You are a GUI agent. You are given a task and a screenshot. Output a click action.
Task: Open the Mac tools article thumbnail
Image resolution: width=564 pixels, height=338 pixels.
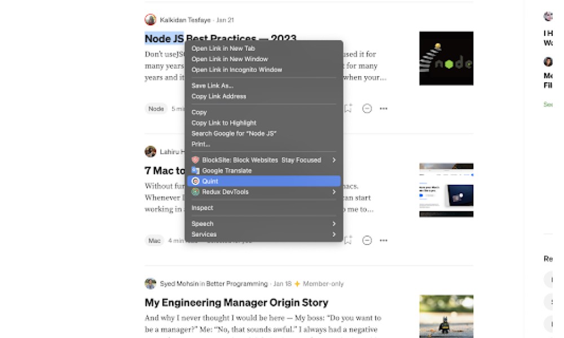(446, 190)
